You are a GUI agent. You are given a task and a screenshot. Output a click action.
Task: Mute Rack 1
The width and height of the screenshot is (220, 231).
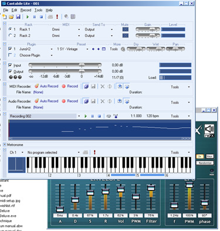[x=126, y=29]
